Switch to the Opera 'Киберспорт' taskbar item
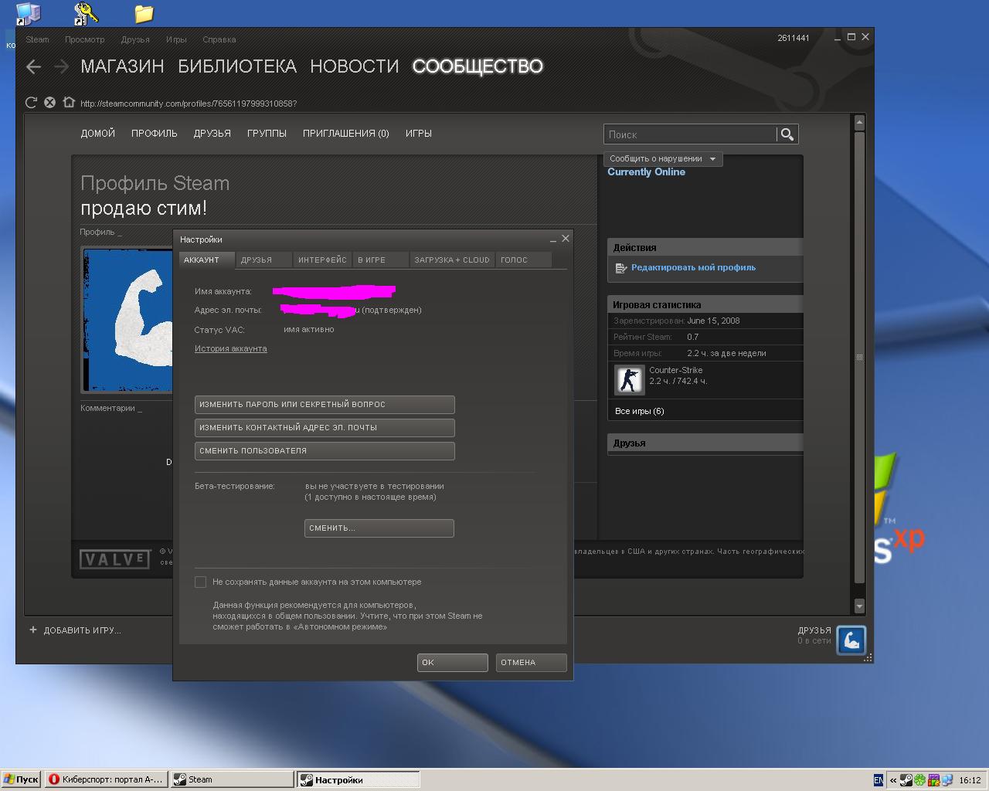Screen dimensions: 989x791 [x=106, y=779]
